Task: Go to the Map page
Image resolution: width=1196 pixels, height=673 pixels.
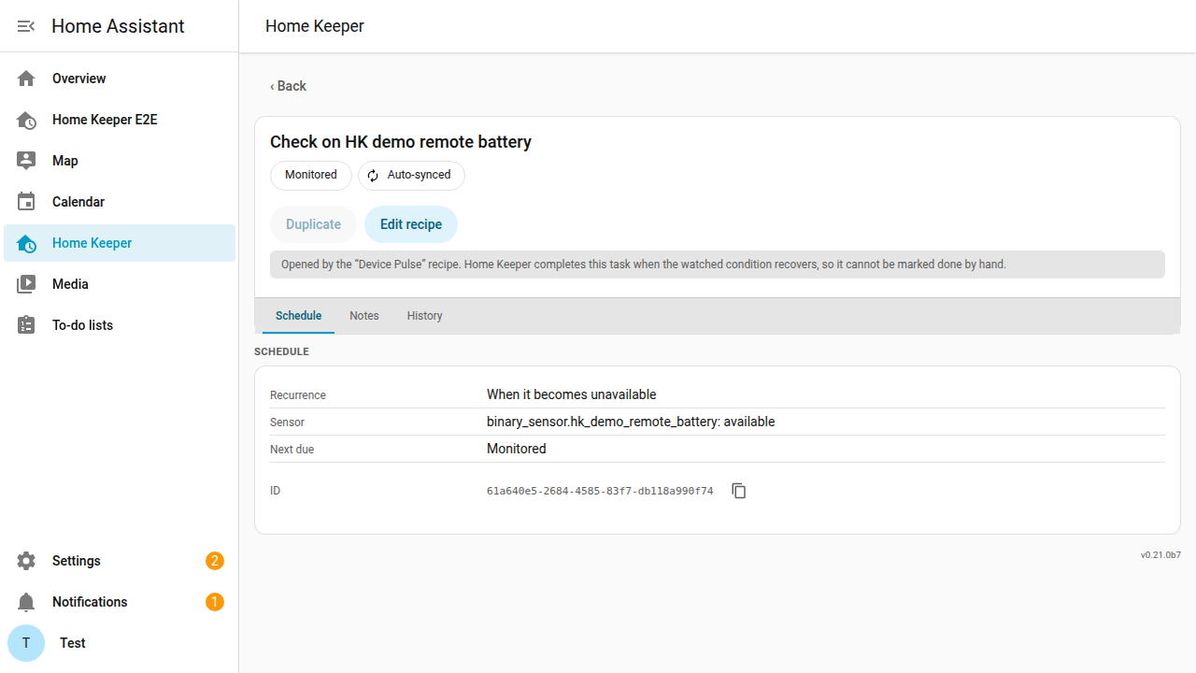Action: (x=120, y=161)
